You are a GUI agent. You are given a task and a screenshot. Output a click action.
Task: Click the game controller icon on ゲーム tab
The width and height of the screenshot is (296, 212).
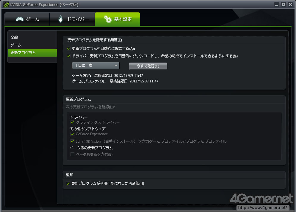tap(20, 19)
